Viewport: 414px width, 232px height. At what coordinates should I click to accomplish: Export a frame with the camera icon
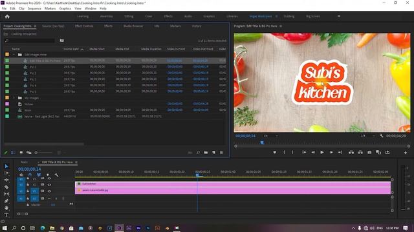(x=369, y=152)
